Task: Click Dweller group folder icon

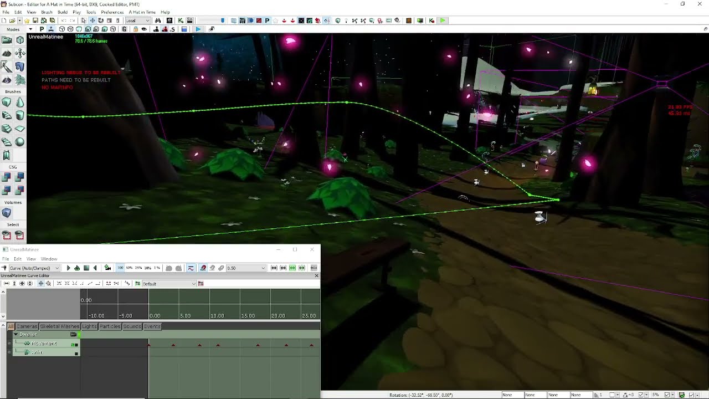Action: (x=73, y=335)
